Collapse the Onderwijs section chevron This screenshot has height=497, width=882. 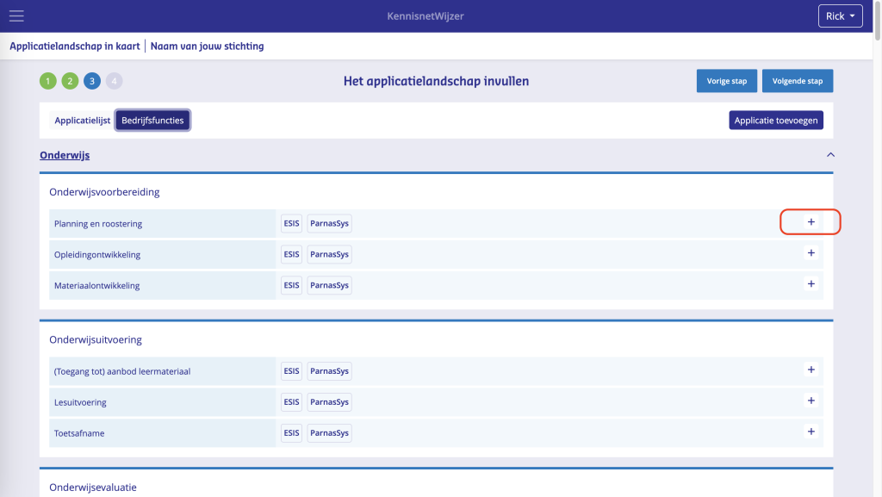(x=830, y=155)
